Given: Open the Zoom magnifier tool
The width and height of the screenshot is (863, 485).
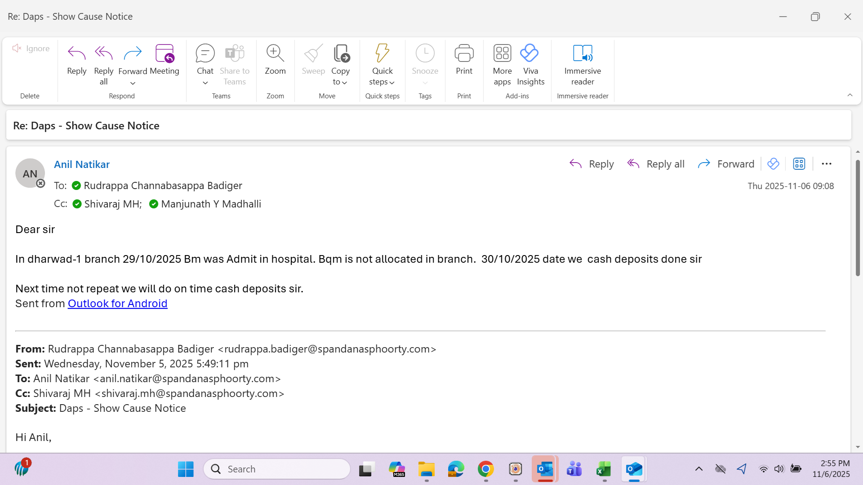Looking at the screenshot, I should (x=275, y=54).
